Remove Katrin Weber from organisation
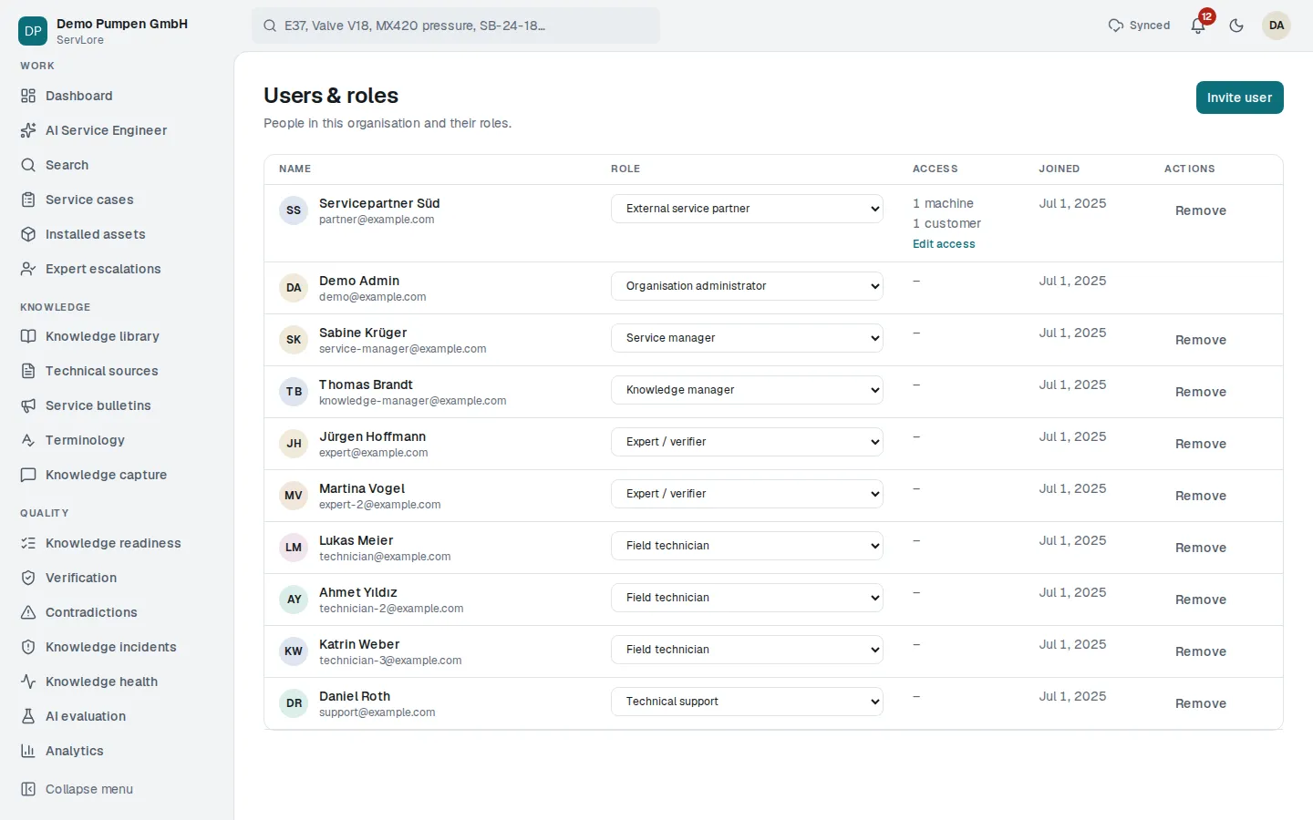The image size is (1313, 820). (1200, 651)
